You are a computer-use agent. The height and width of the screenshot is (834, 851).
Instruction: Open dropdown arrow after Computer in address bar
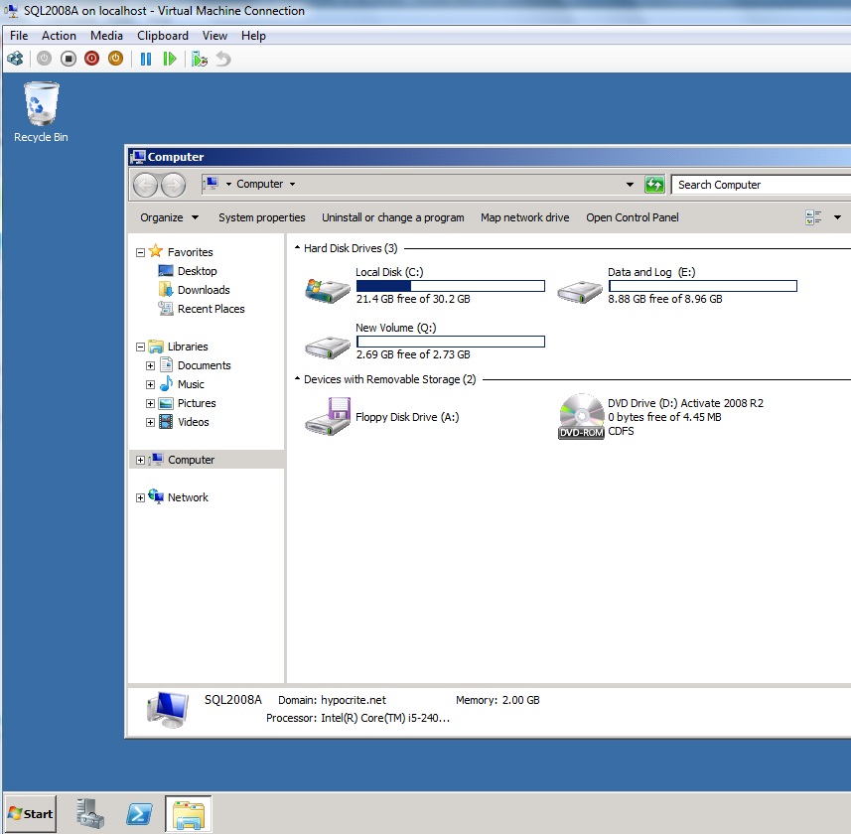[293, 184]
